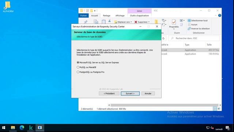This screenshot has height=132, width=234.
Task: Open ALPHORM folder shortcut on desktop
Action: point(8,7)
